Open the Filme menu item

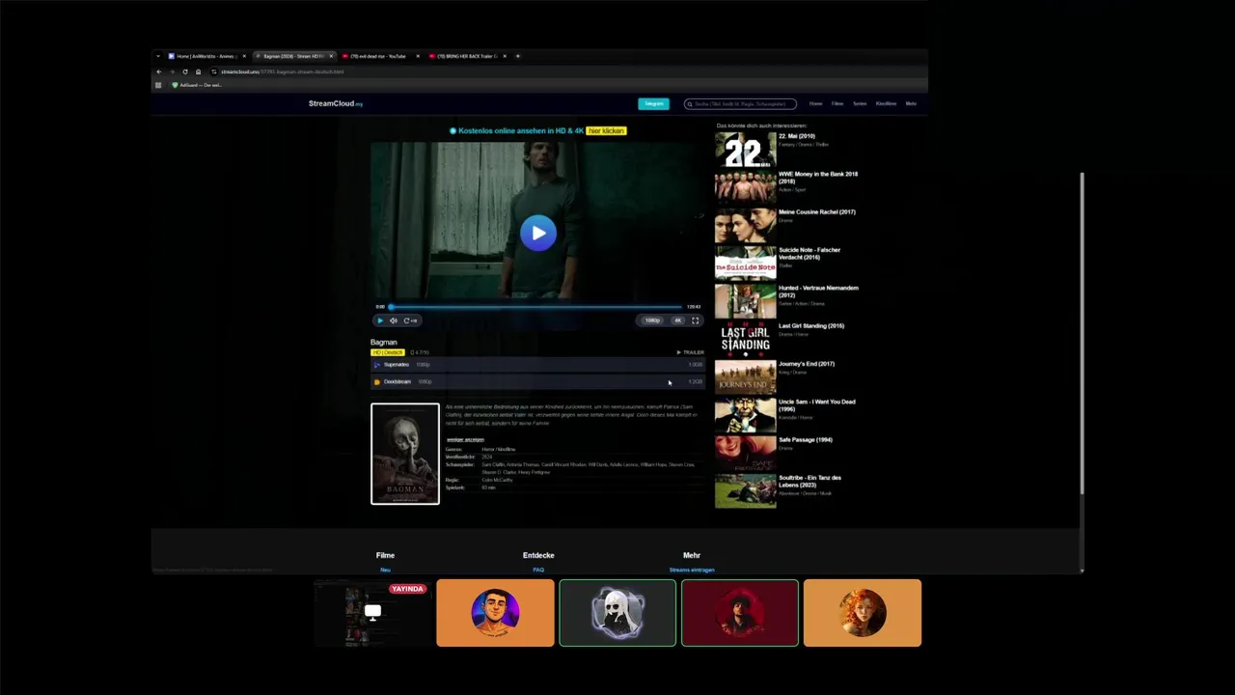tap(837, 103)
